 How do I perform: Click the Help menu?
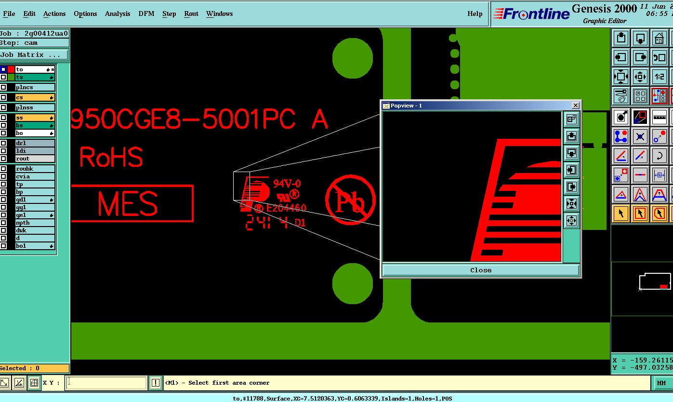pos(475,13)
